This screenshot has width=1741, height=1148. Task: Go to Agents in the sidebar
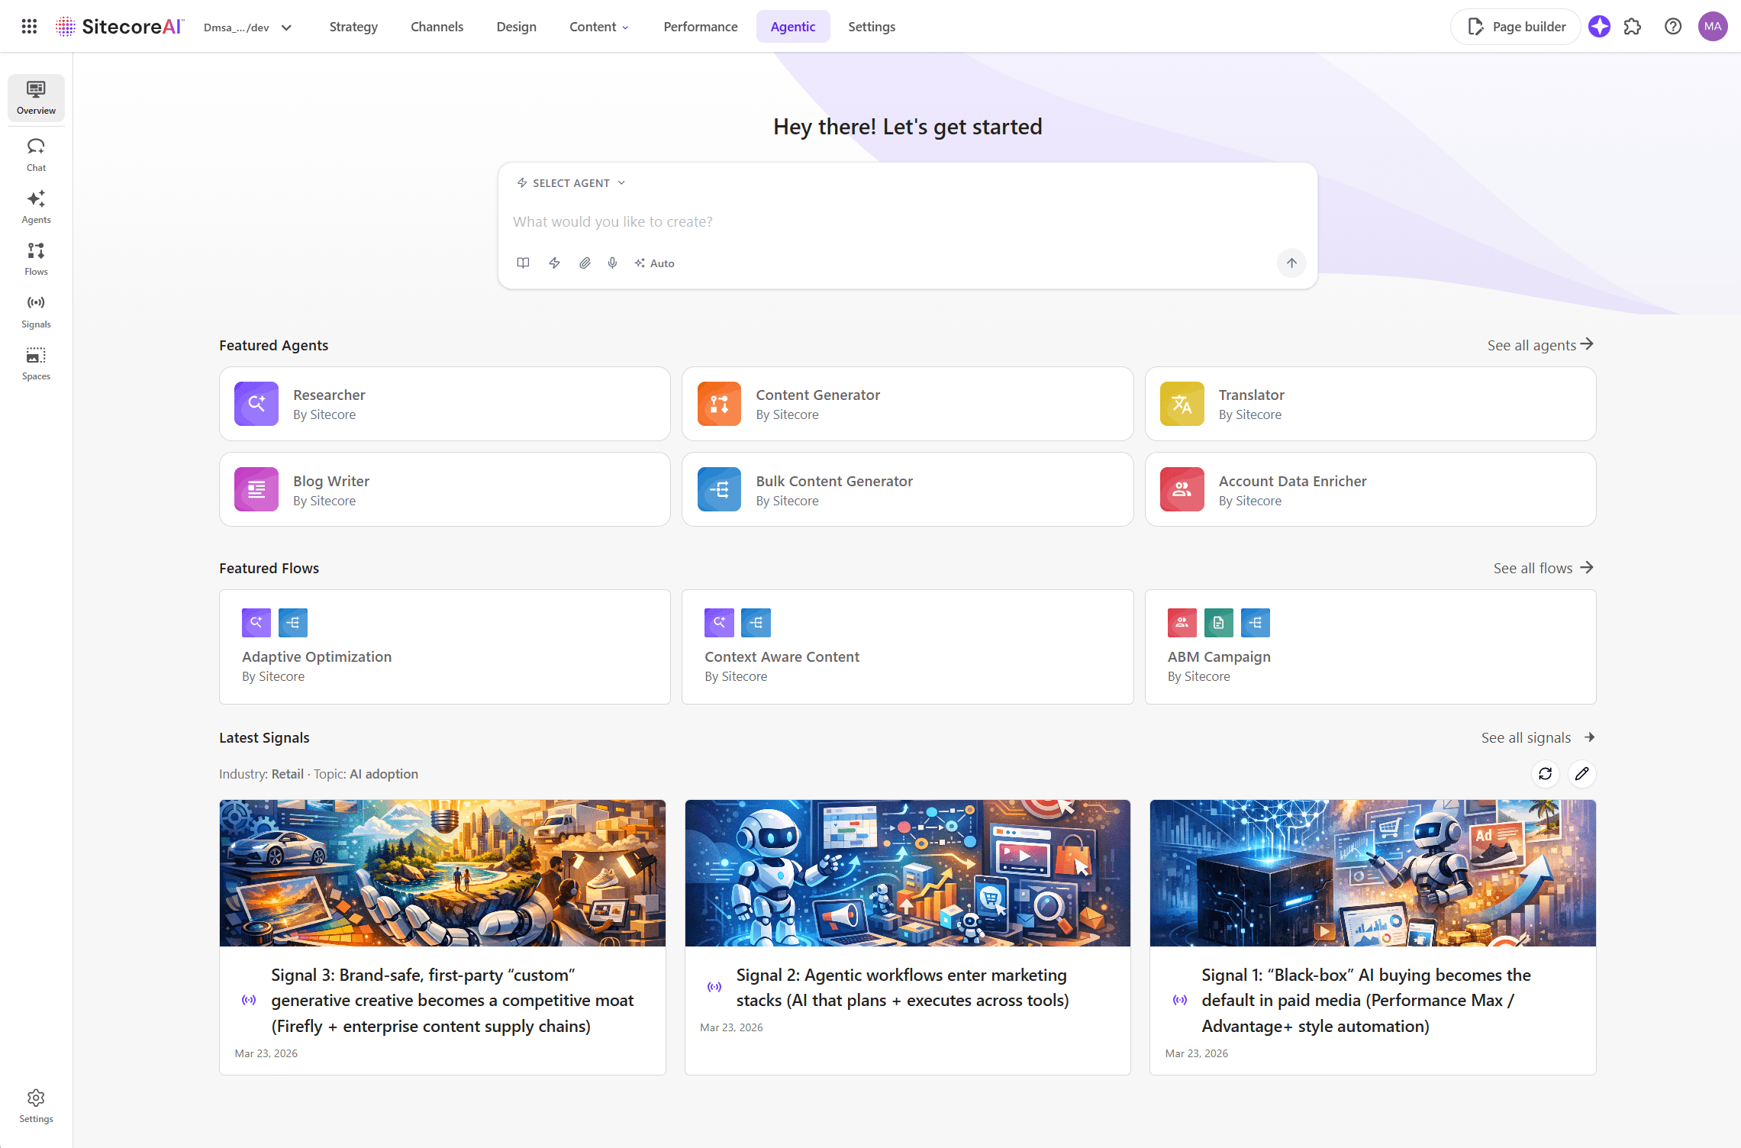36,207
